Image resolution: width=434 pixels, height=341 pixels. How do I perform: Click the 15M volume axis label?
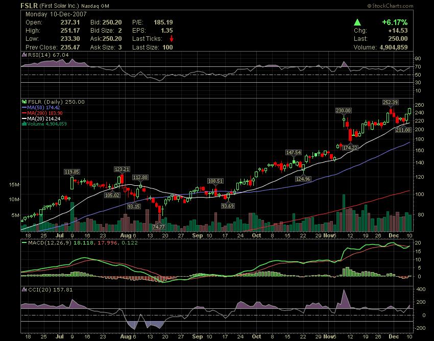point(14,185)
